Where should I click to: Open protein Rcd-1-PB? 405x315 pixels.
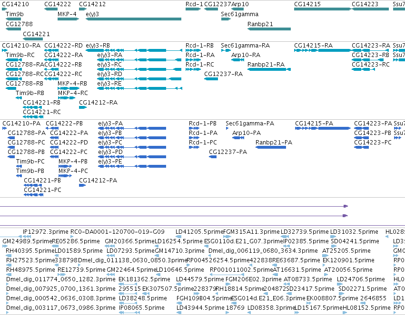coord(194,128)
